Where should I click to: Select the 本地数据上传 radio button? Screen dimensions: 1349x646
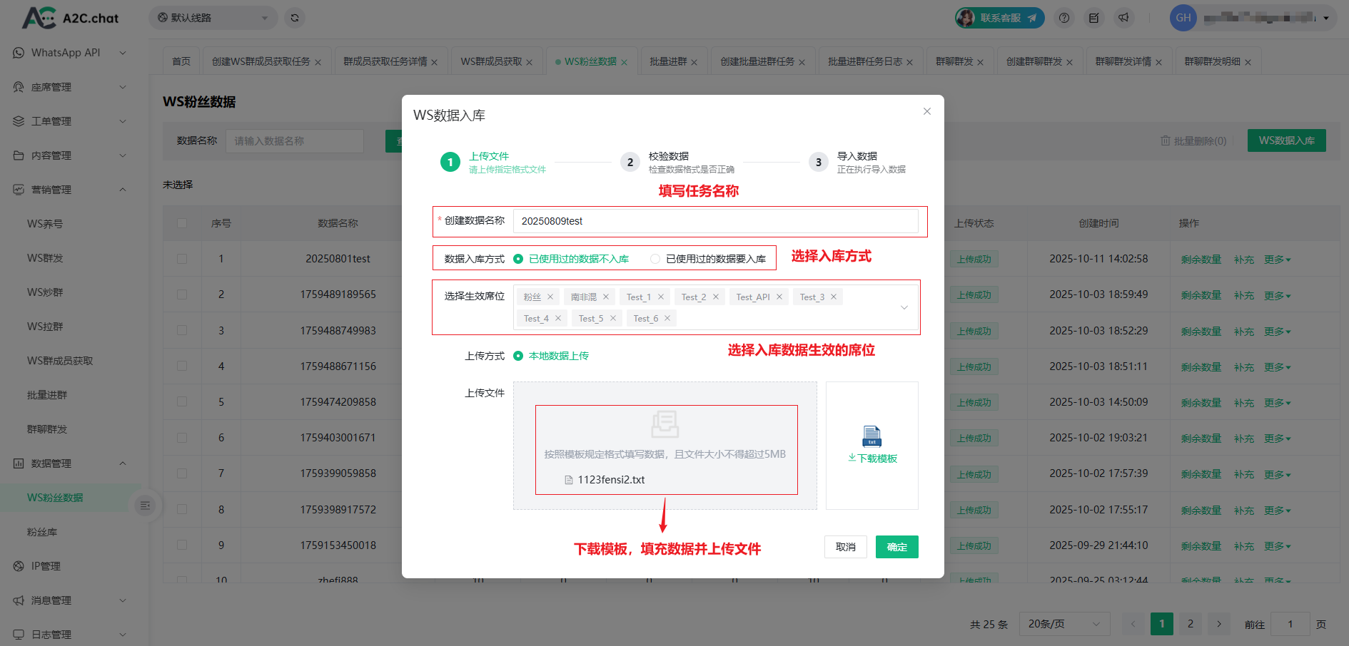(x=518, y=356)
